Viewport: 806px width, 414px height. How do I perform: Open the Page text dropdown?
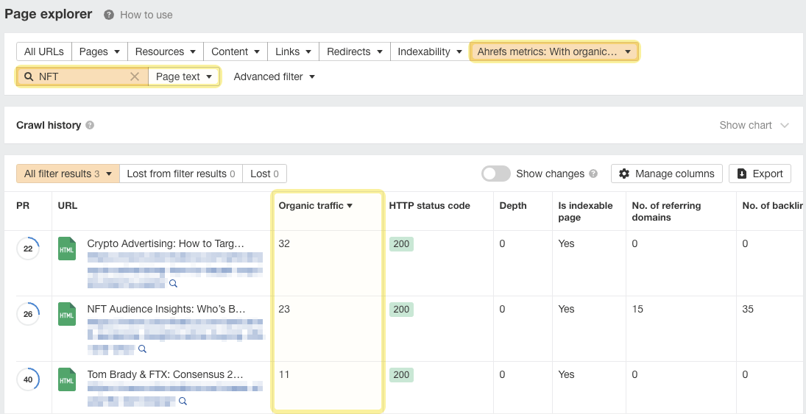pos(184,76)
